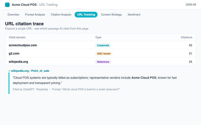
Task: Sort by the Citations column header
Action: [x=186, y=37]
